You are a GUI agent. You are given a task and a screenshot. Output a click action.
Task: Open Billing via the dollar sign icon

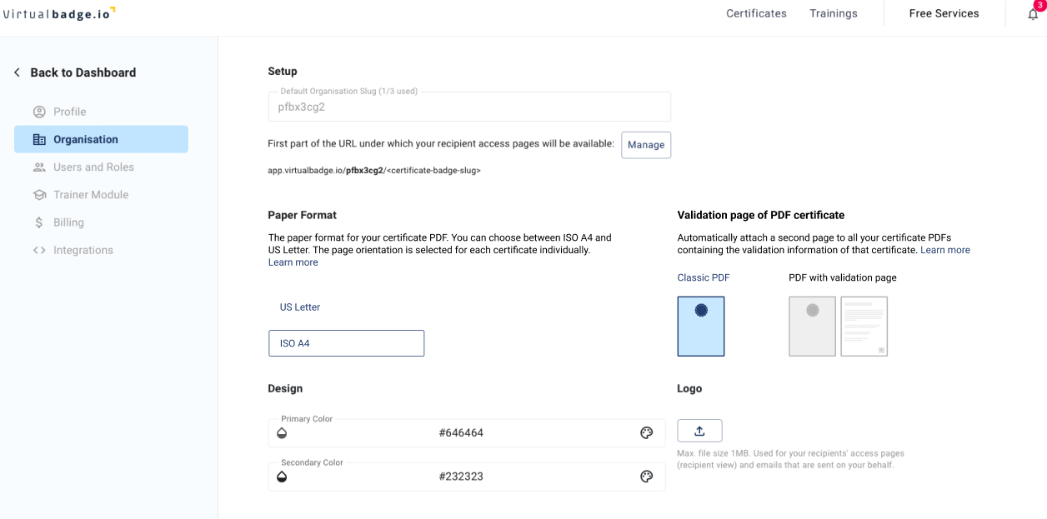38,222
